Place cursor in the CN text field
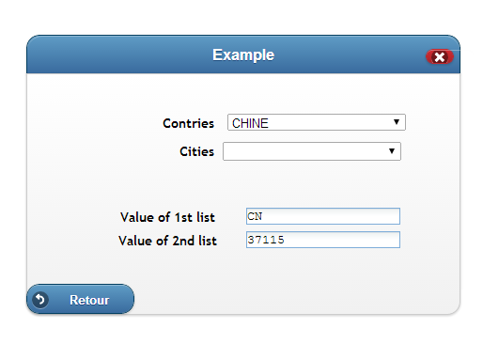Image resolution: width=483 pixels, height=344 pixels. (323, 216)
